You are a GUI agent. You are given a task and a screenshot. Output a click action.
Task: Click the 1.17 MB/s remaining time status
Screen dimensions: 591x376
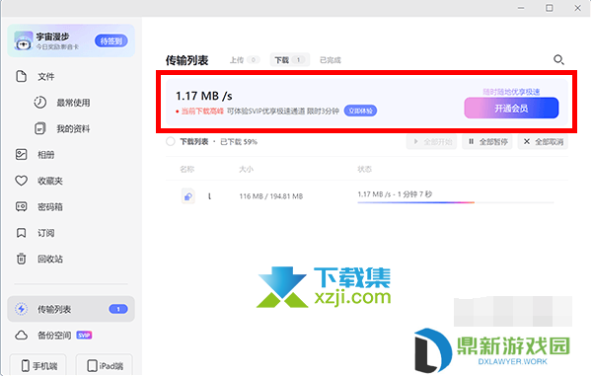coord(395,194)
